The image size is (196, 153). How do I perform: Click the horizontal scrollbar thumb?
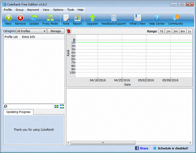tap(103, 143)
